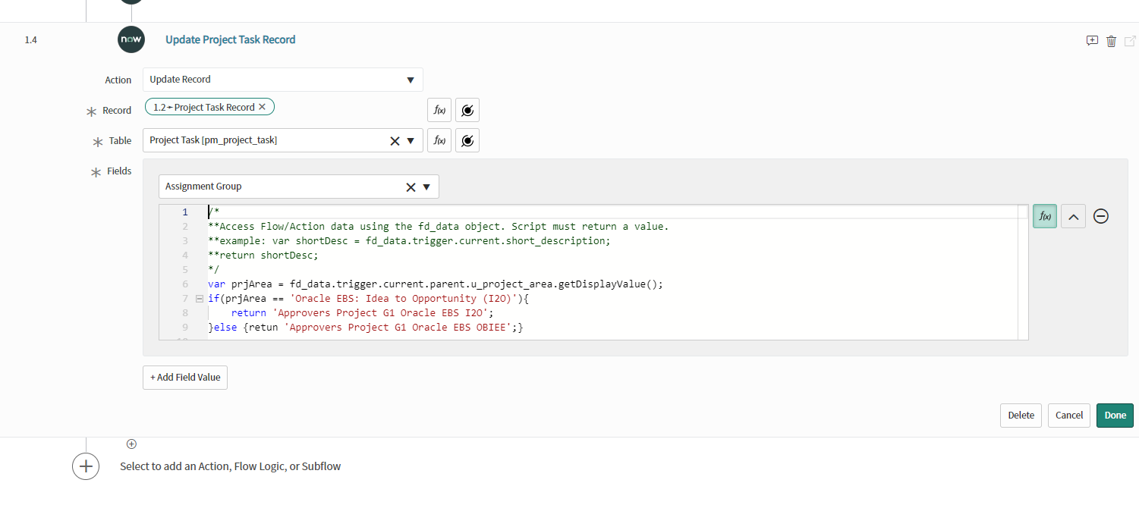Image resolution: width=1139 pixels, height=505 pixels.
Task: Open Update Project Task Record title link
Action: pos(231,39)
